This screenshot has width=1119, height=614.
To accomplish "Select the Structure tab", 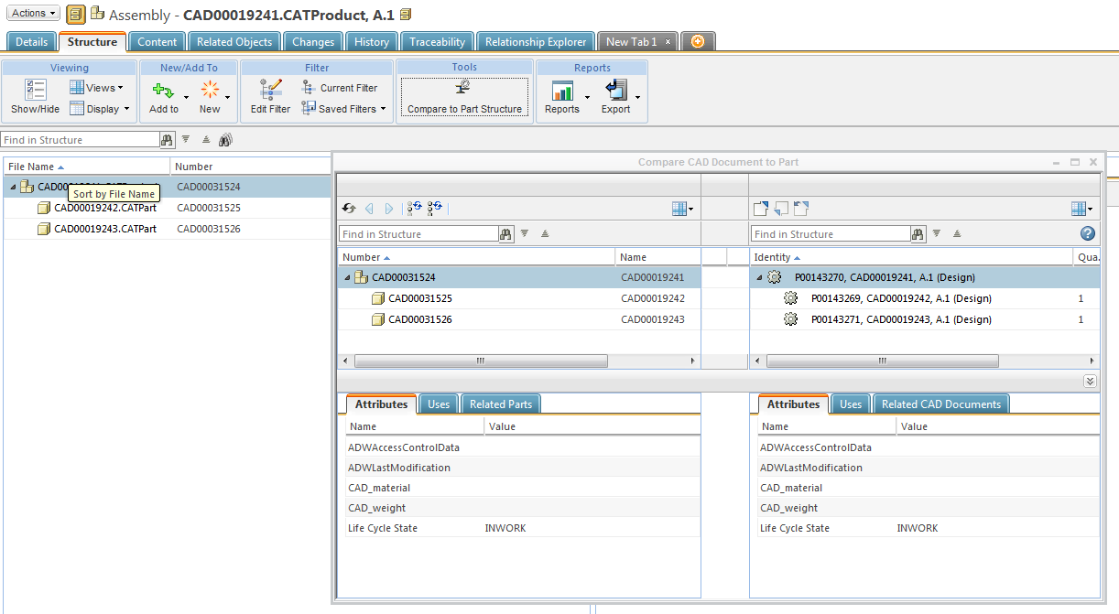I will coord(92,42).
